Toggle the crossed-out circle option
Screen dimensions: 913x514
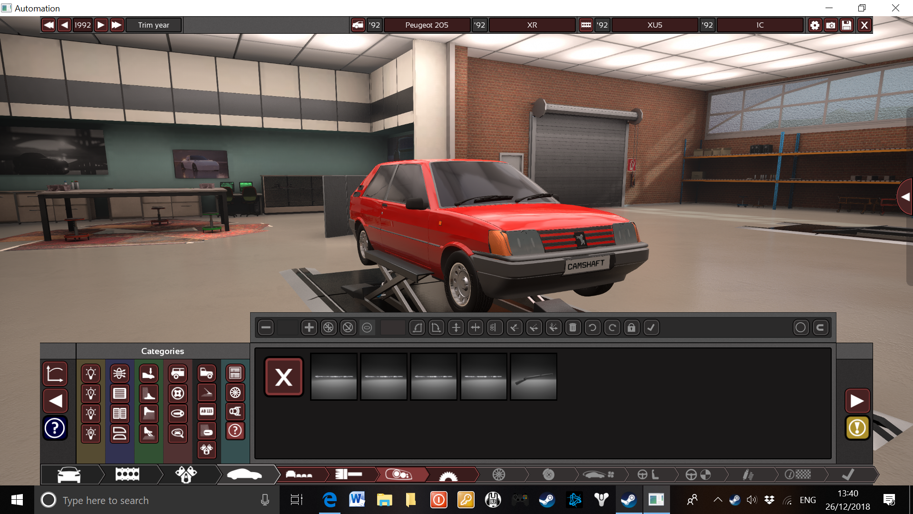[x=348, y=327]
